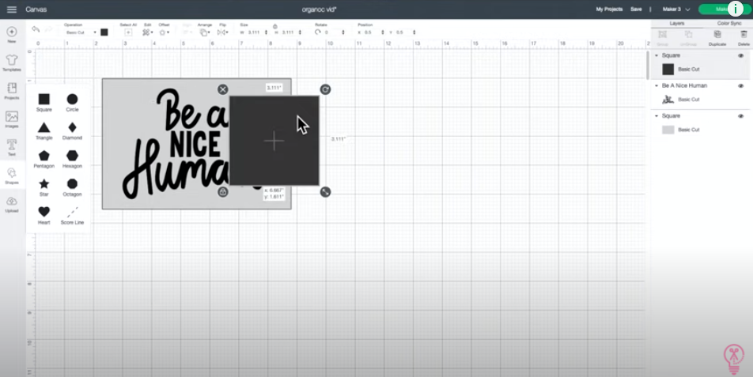
Task: Open the Operation Basic Cut dropdown
Action: point(81,32)
